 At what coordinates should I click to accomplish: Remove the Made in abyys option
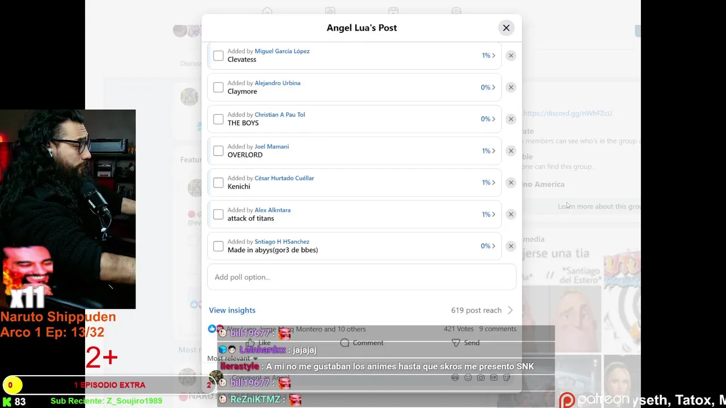coord(510,246)
